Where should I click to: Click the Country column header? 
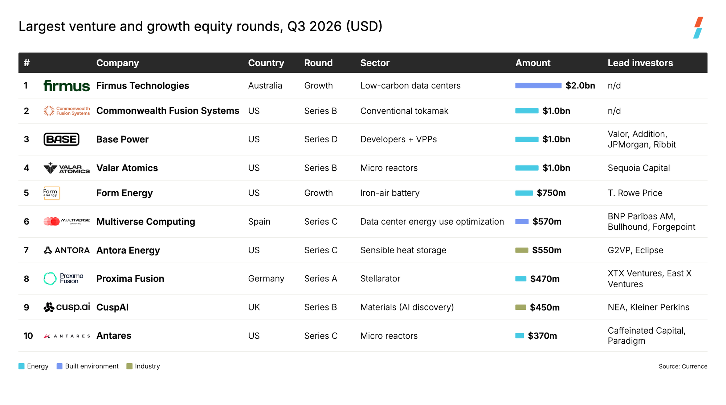[266, 63]
